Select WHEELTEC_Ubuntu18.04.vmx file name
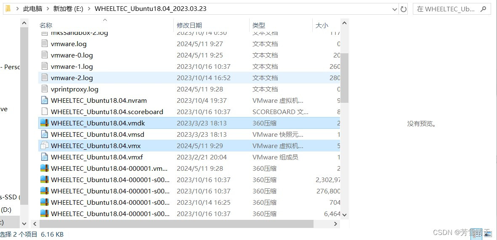The height and width of the screenshot is (240, 497). coord(96,146)
